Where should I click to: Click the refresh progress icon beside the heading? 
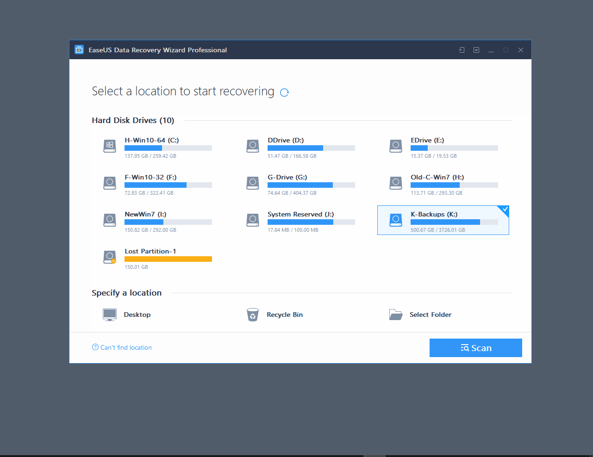pos(284,92)
